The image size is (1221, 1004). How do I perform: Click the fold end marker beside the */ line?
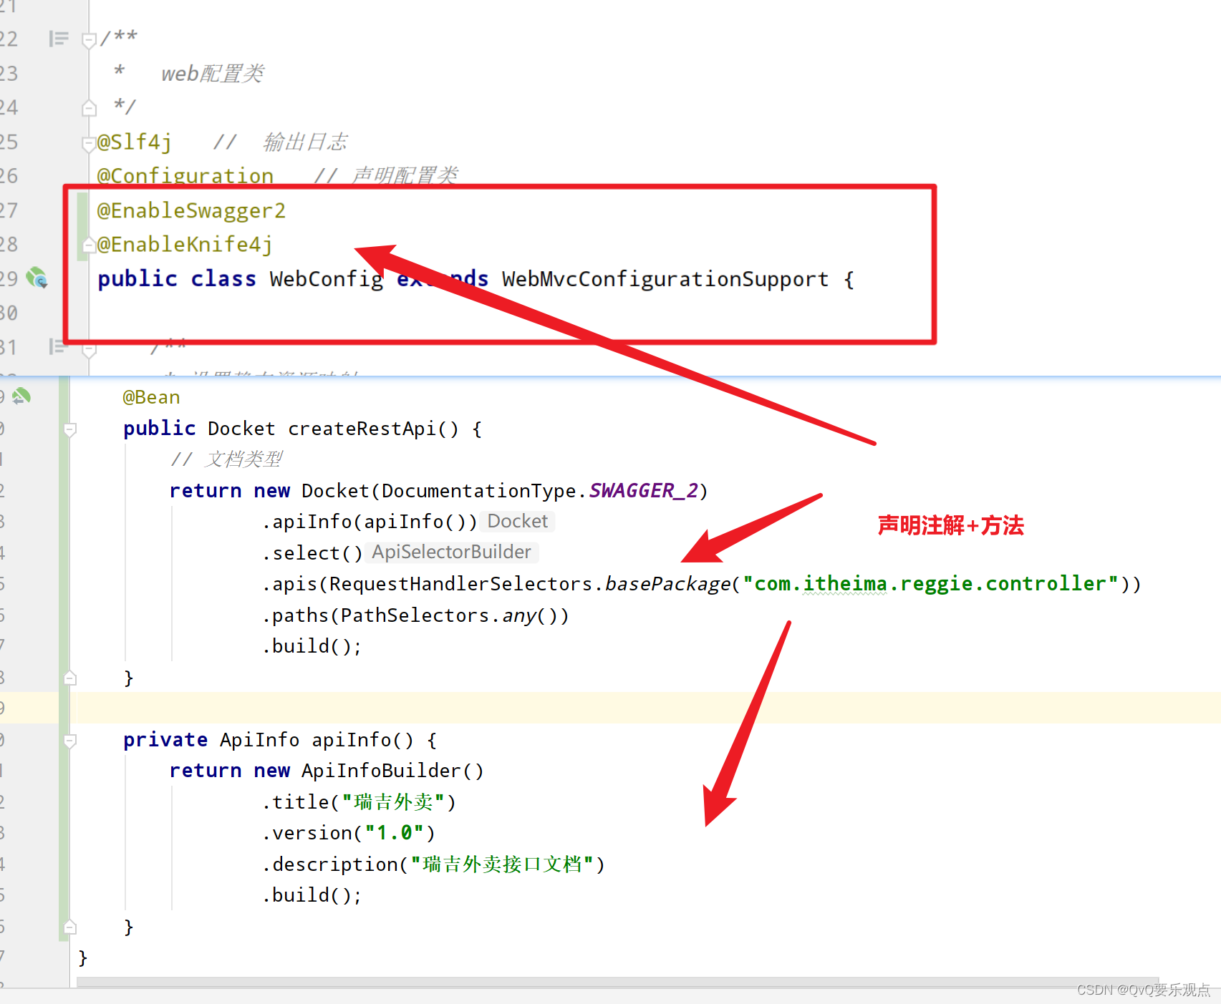[x=89, y=108]
